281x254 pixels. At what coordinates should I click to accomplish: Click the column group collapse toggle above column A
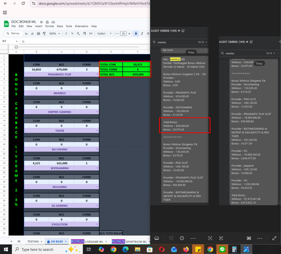coord(16,47)
